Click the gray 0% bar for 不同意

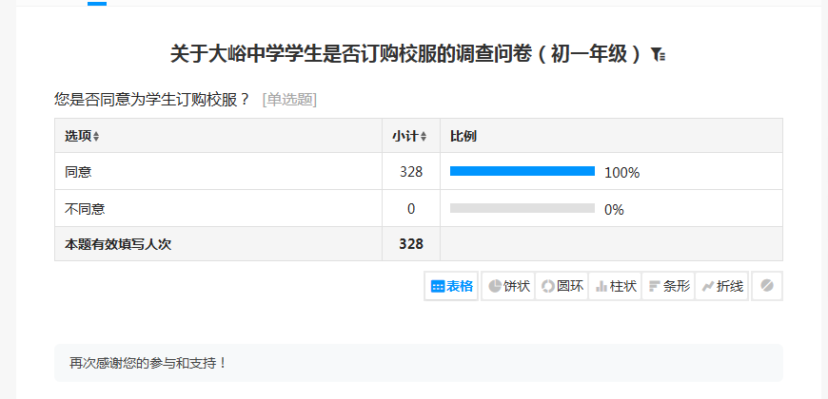[x=522, y=208]
